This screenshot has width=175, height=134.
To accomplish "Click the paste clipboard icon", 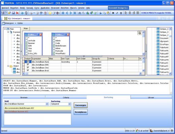I will tap(108, 13).
